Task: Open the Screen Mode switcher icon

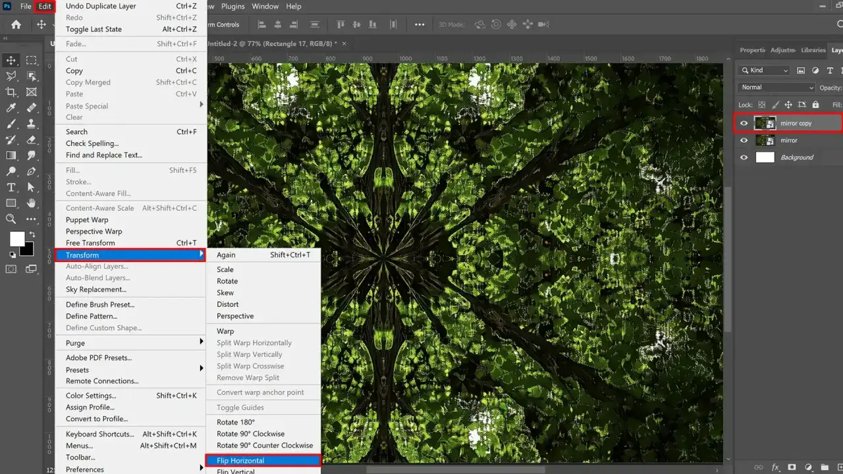Action: pyautogui.click(x=31, y=269)
